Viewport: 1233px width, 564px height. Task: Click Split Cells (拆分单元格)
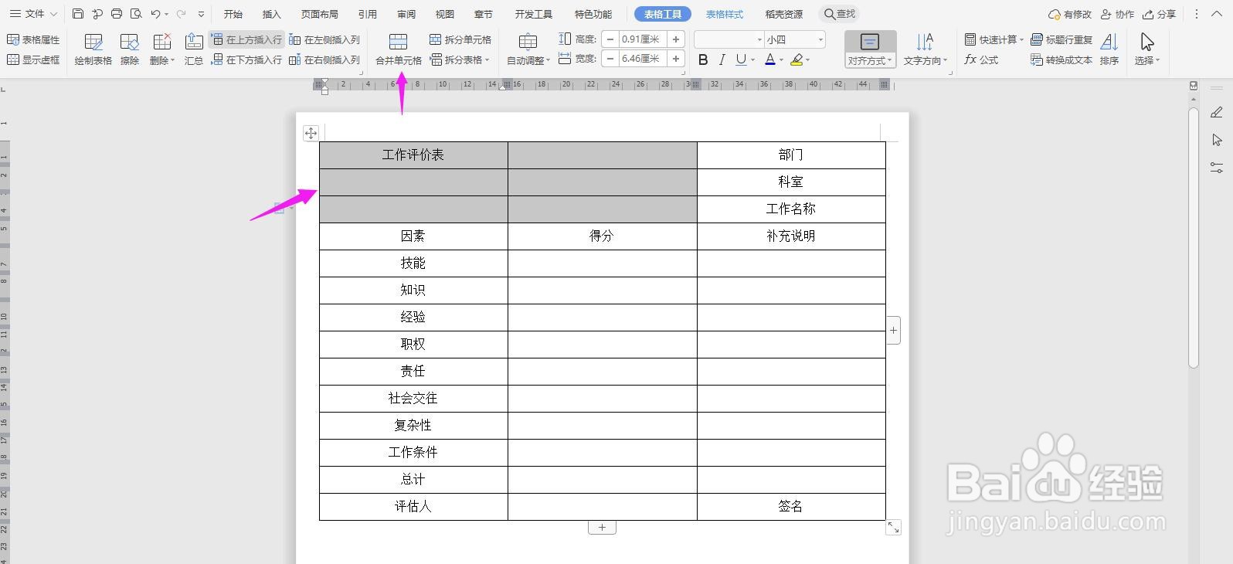point(460,39)
